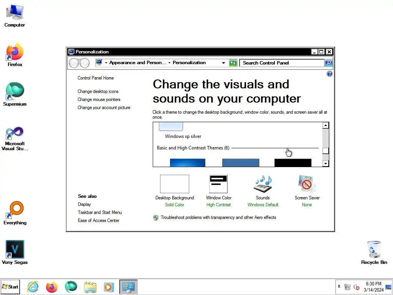Click the theme list scroll down arrow
This screenshot has height=295, width=393.
(325, 164)
